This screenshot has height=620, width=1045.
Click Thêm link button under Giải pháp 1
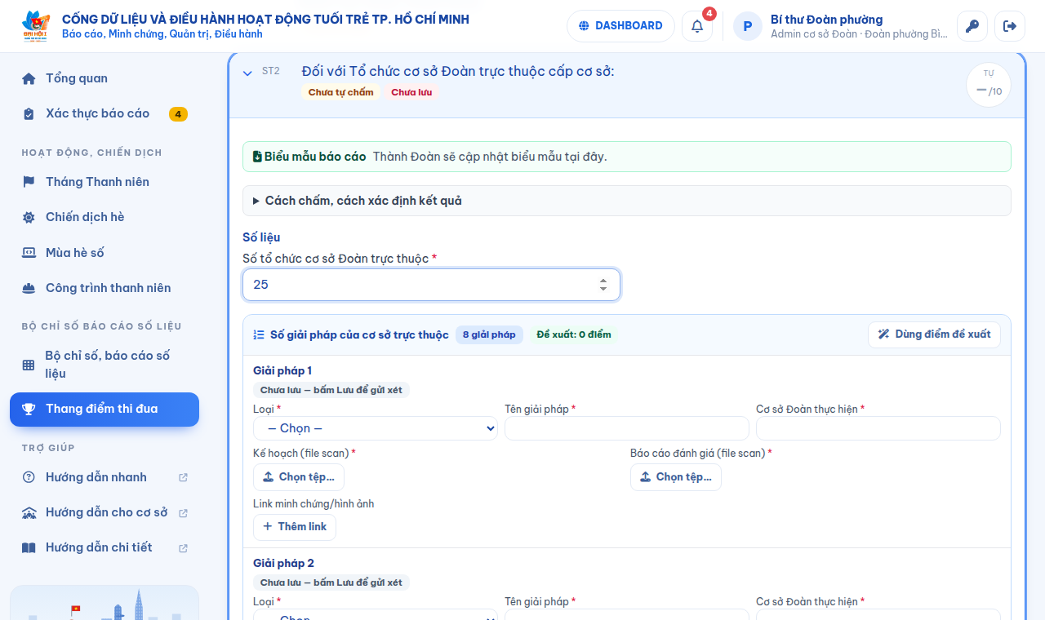[x=295, y=527]
